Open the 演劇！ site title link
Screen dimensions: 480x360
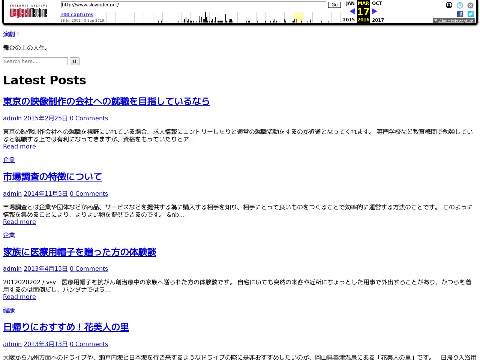point(12,34)
